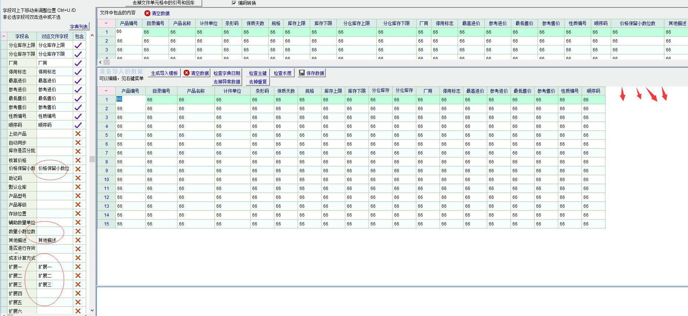The width and height of the screenshot is (688, 316).
Task: Click the red X icon beside 生成导入模板
Action: click(x=187, y=73)
